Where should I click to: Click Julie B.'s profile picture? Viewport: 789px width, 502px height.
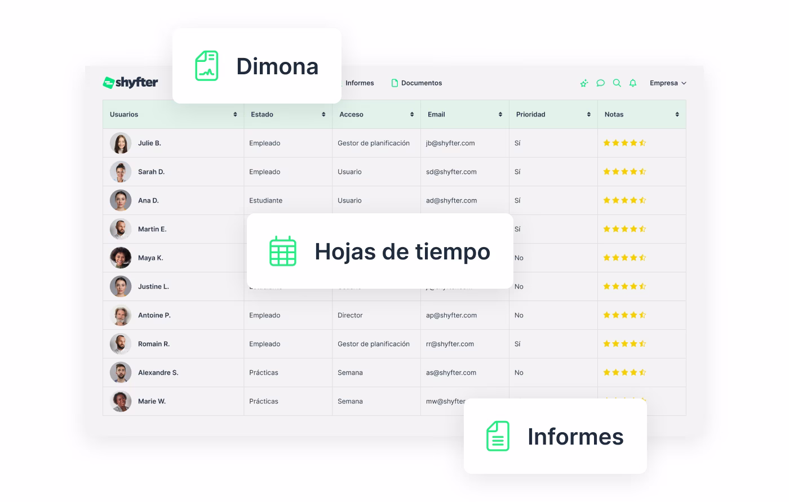tap(121, 143)
